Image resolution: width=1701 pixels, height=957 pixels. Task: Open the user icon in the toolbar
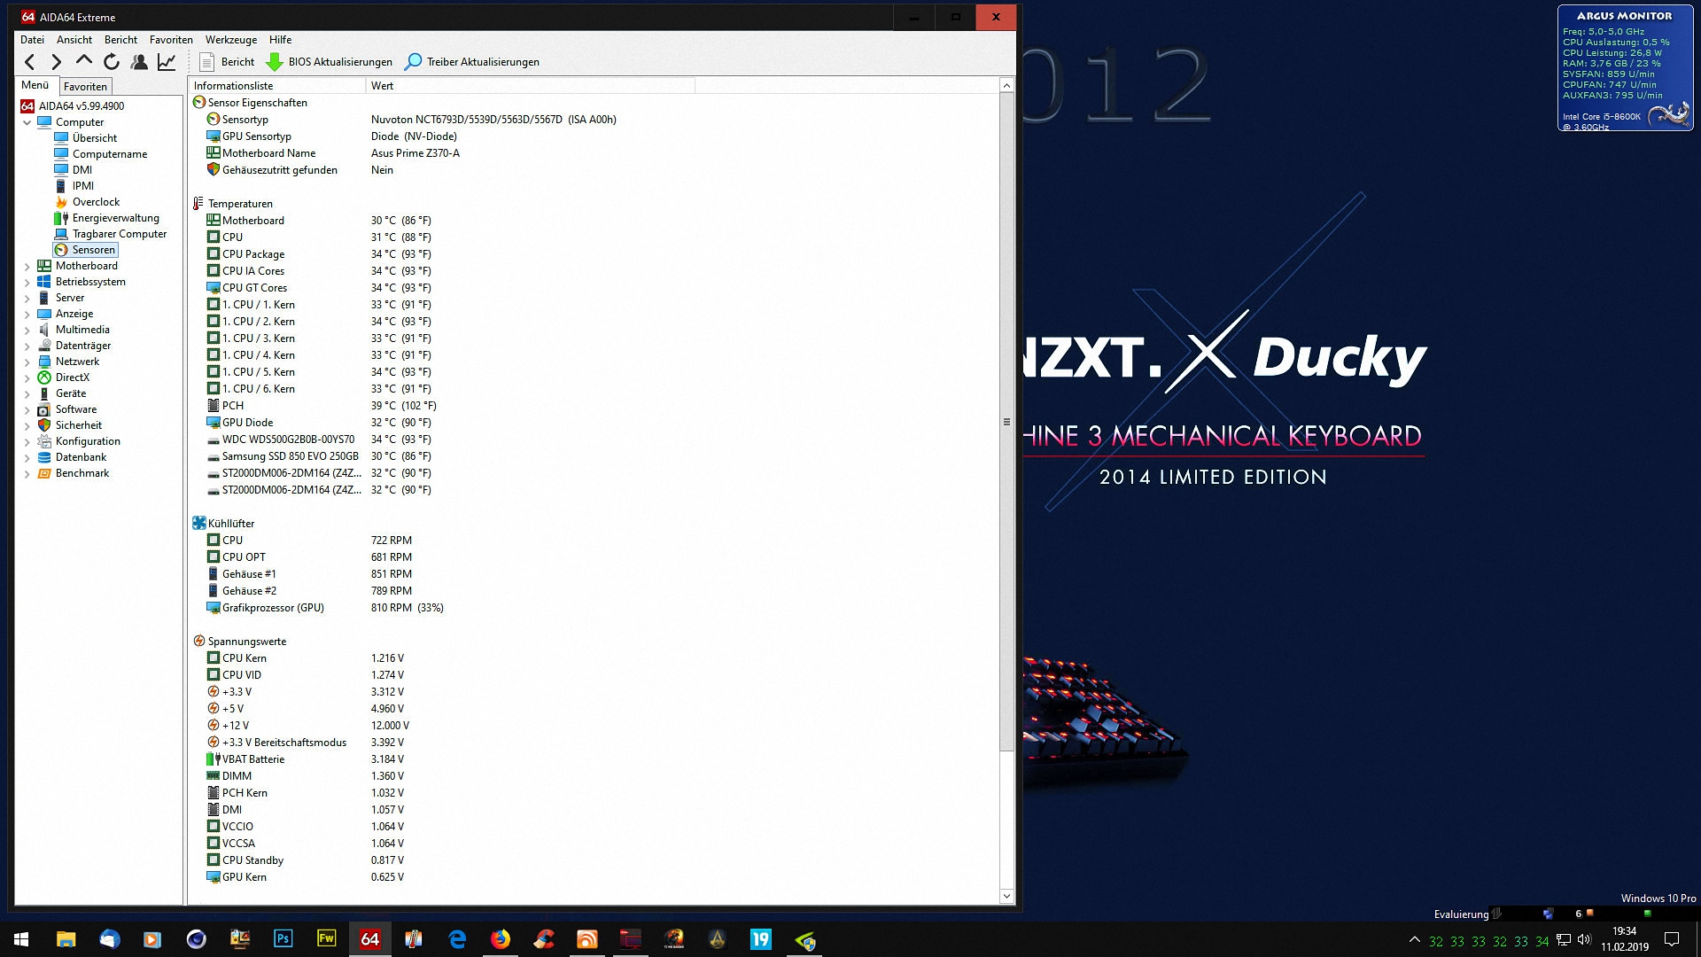point(139,62)
